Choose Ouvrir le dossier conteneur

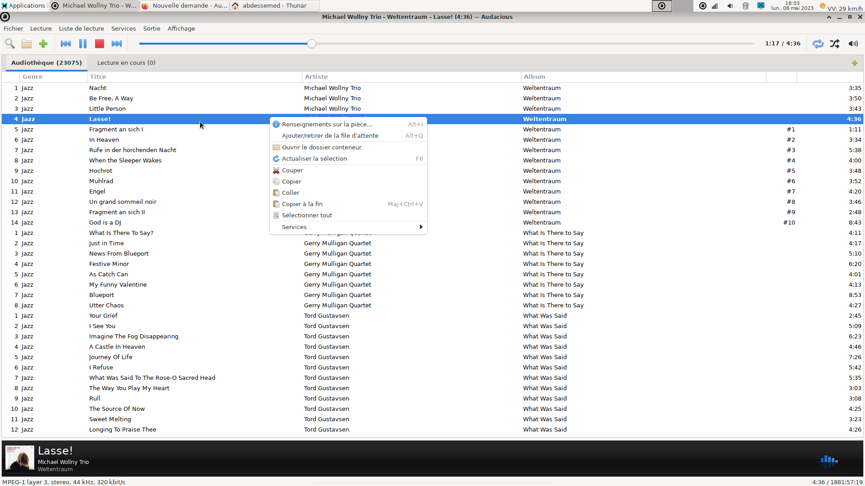(348, 147)
